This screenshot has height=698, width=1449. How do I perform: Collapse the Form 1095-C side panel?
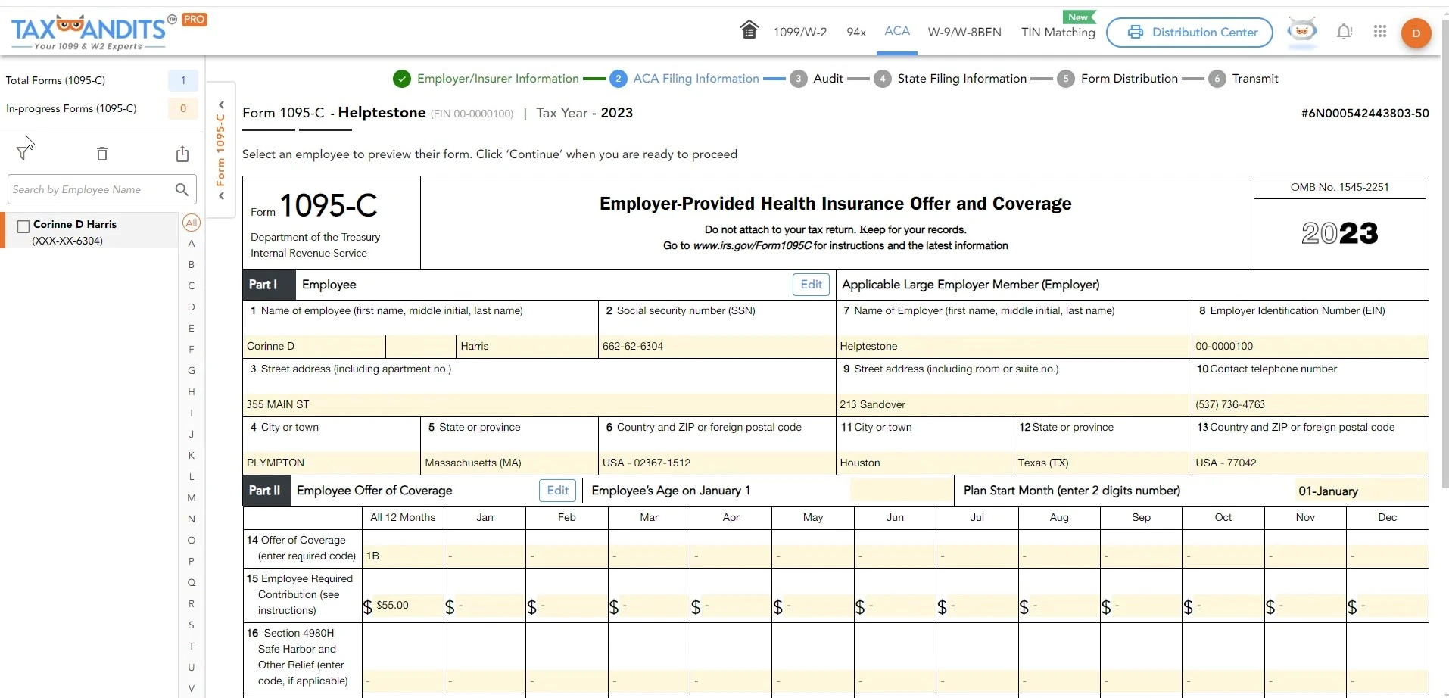[x=221, y=105]
